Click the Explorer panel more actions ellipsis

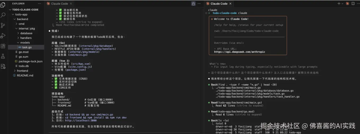click(x=39, y=4)
